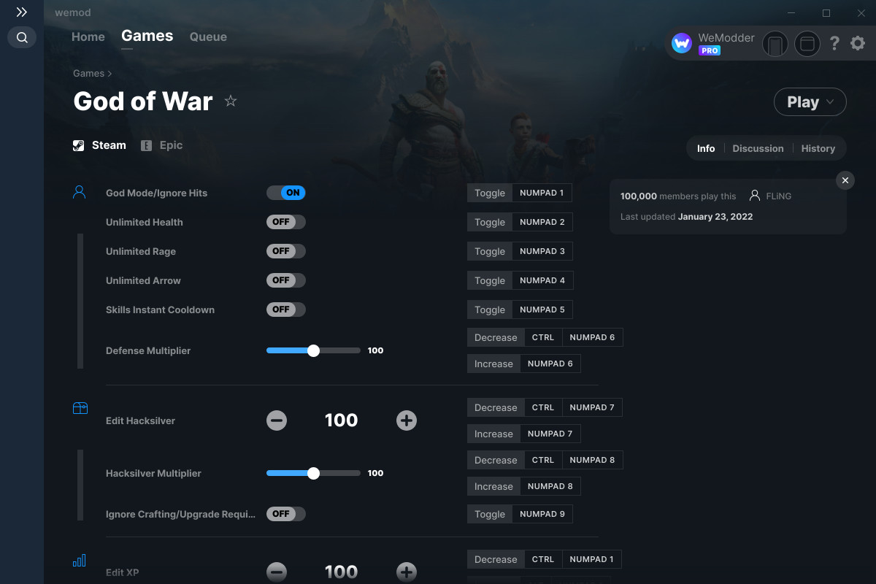Click the Games breadcrumb chevron
876x584 pixels.
coord(109,74)
